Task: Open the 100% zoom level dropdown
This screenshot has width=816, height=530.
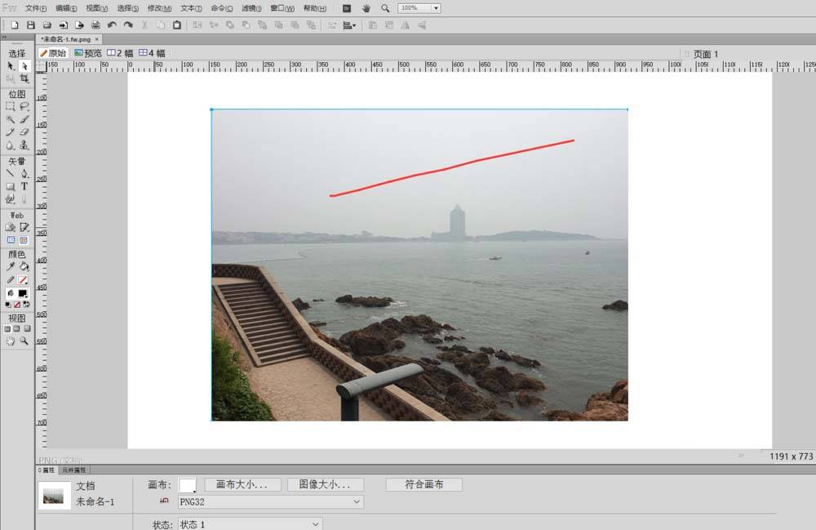Action: point(419,8)
